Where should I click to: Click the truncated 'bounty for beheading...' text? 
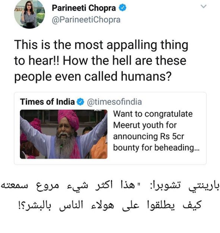(156, 148)
